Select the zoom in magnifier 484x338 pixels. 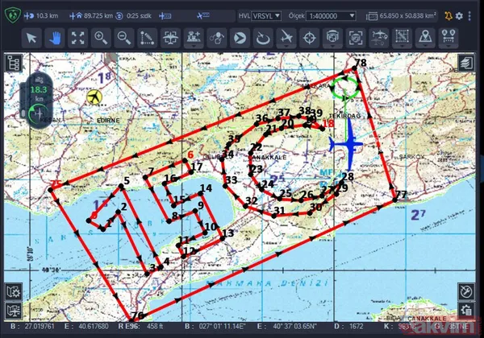pos(101,37)
